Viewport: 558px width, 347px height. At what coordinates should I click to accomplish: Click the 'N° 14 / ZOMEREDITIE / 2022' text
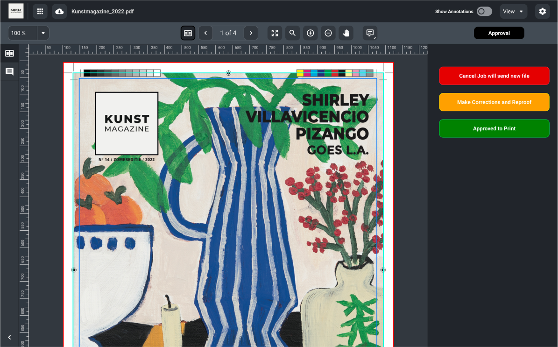tap(127, 159)
